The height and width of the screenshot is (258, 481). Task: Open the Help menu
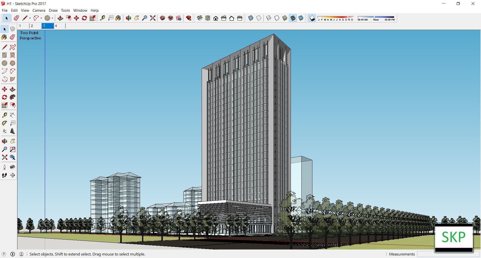pos(94,11)
